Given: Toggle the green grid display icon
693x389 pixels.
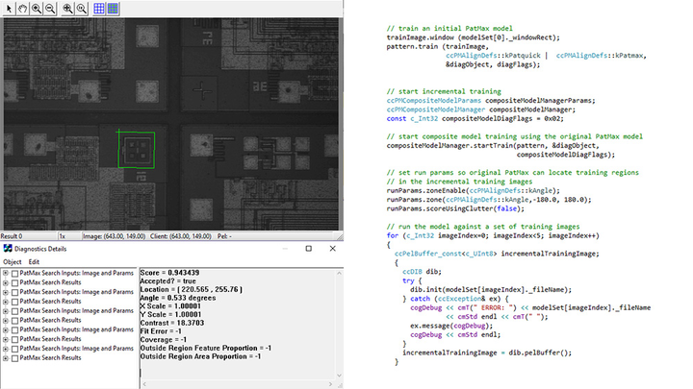Looking at the screenshot, I should coord(113,8).
